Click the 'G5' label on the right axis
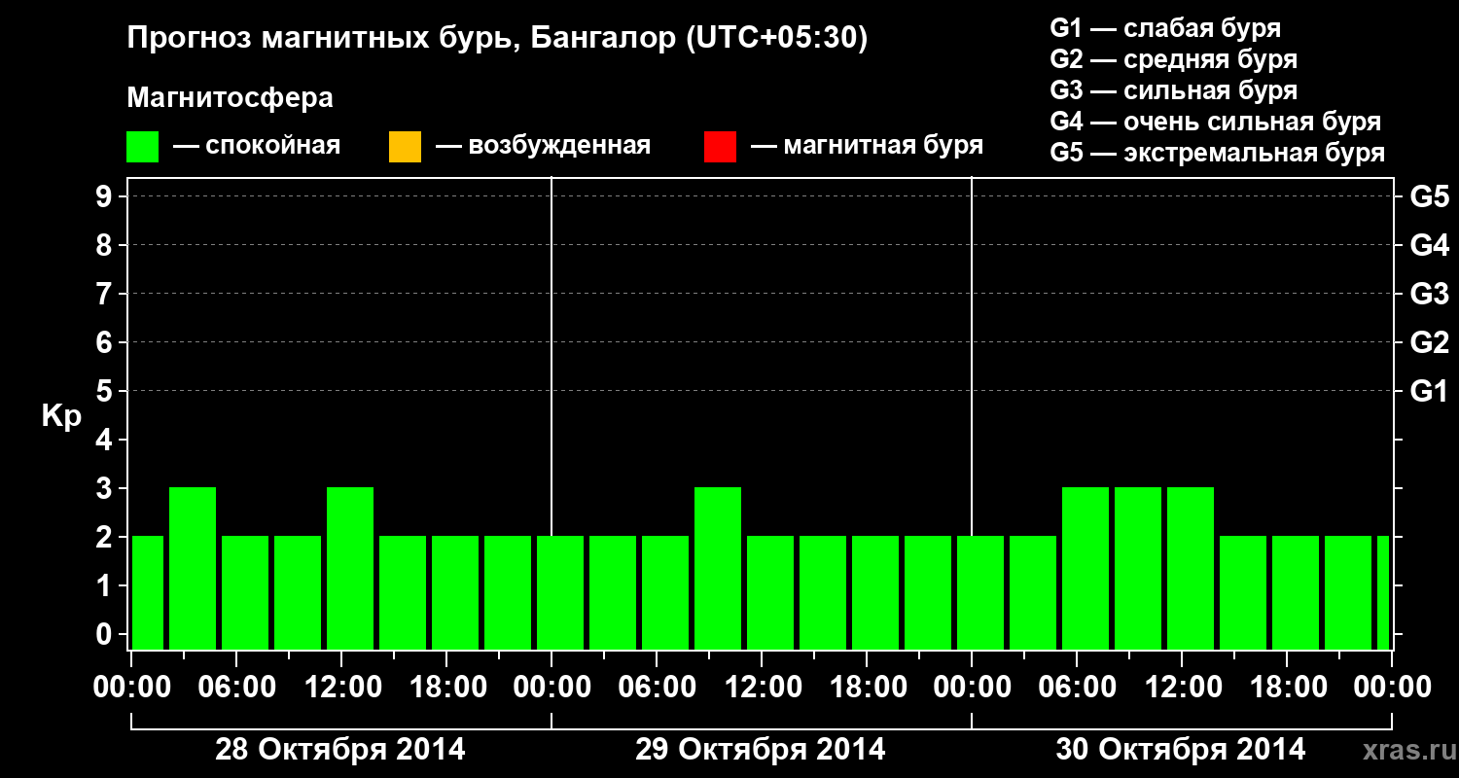1459x778 pixels. pos(1429,197)
